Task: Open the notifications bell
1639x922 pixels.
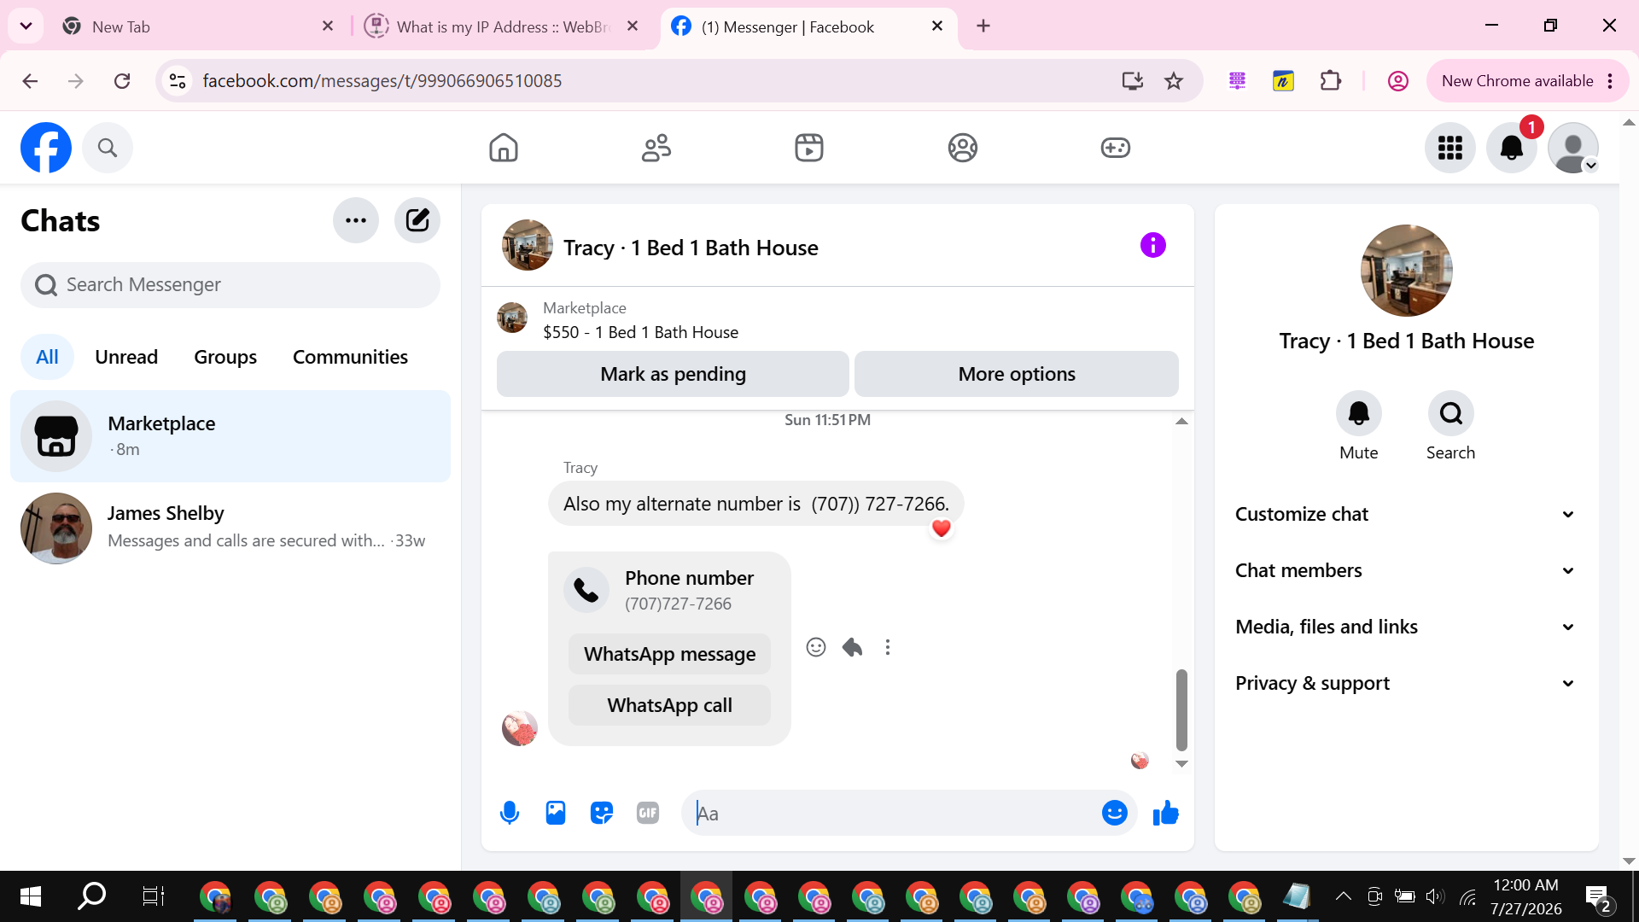Action: click(x=1512, y=148)
